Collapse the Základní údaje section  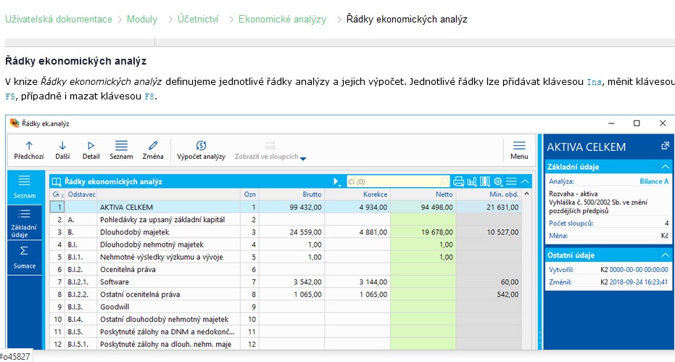pyautogui.click(x=665, y=167)
